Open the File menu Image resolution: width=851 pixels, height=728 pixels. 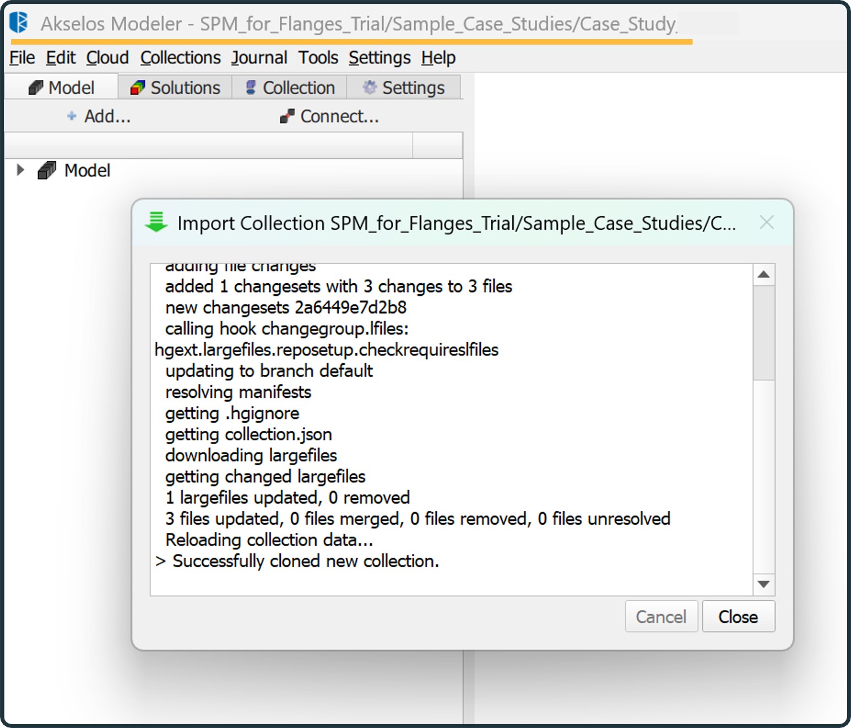[22, 57]
